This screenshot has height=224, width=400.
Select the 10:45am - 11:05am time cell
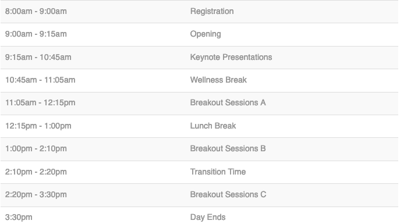click(40, 80)
